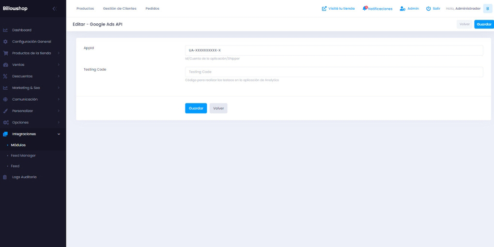Image resolution: width=494 pixels, height=247 pixels.
Task: Click the Volver button beside Guardar in form
Action: pos(218,108)
